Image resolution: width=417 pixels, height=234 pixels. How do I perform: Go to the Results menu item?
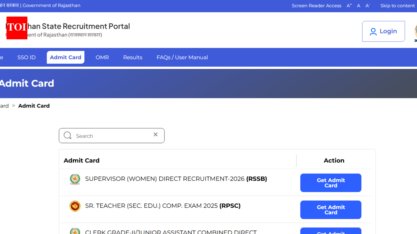[x=133, y=58]
